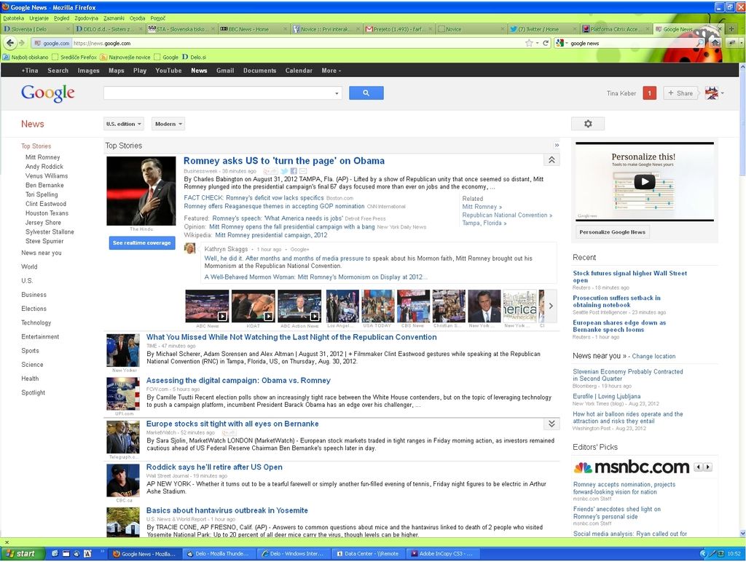Open the Firefox search engine selector
The image size is (746, 562).
pos(561,43)
